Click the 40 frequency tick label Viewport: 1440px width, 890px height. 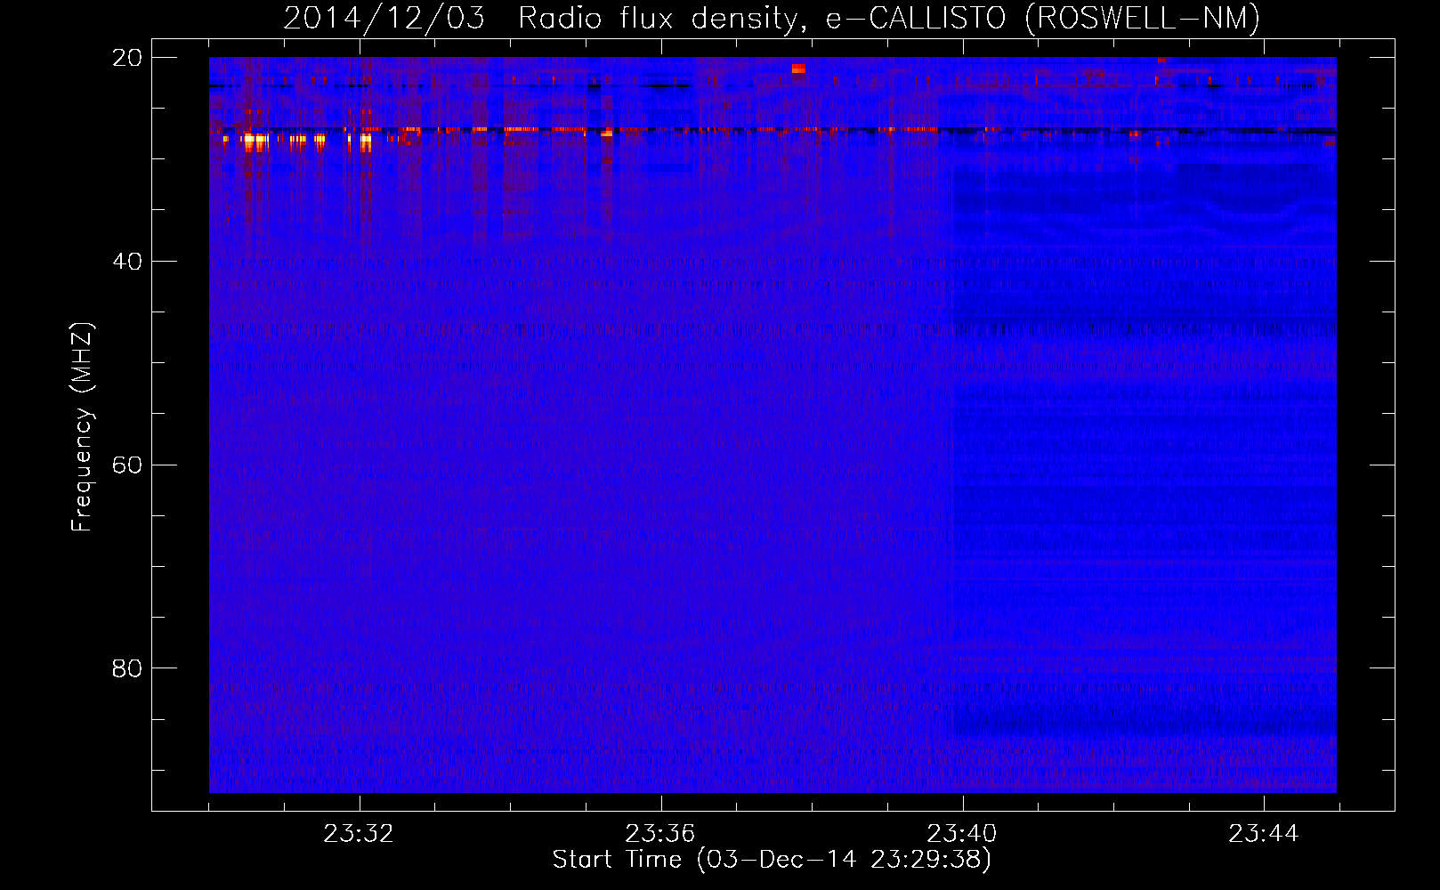[x=126, y=262]
